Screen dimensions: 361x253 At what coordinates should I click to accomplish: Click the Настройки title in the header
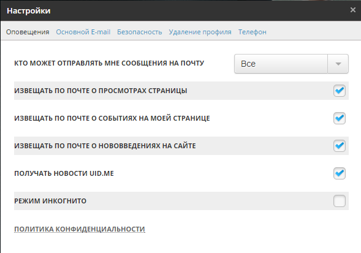[29, 11]
